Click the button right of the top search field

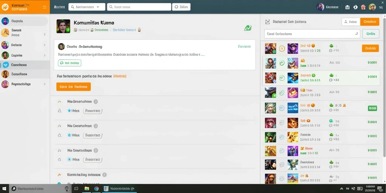[x=181, y=7]
